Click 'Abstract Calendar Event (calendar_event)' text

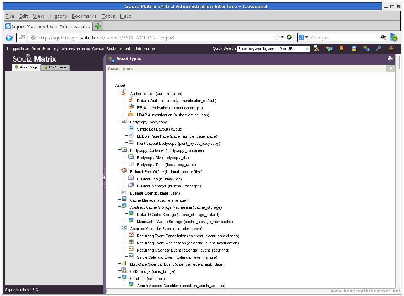click(166, 229)
